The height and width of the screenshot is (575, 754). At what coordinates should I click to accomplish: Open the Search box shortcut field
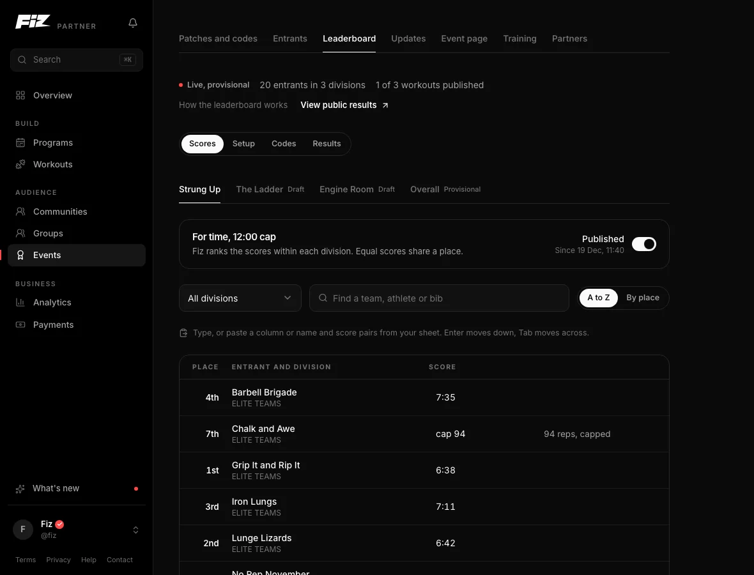pyautogui.click(x=77, y=59)
